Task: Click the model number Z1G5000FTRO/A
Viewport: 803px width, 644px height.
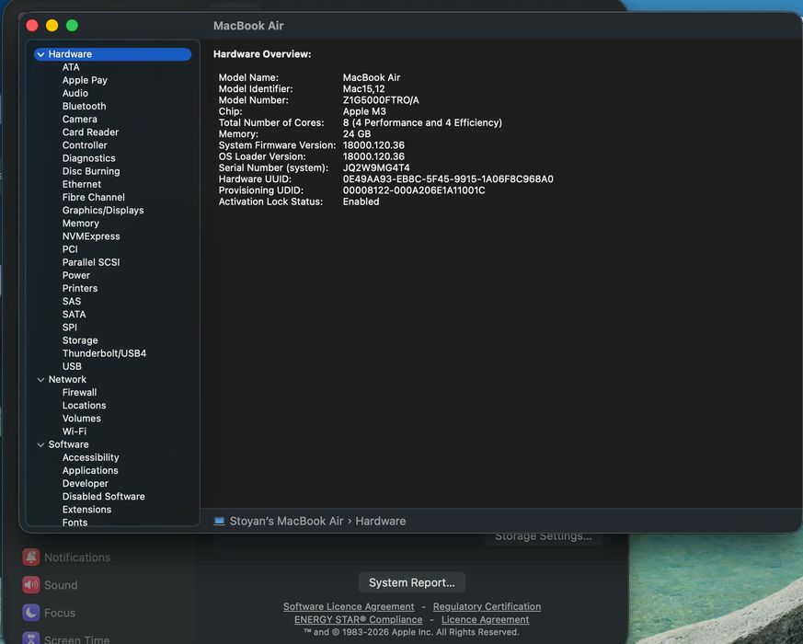Action: (381, 100)
